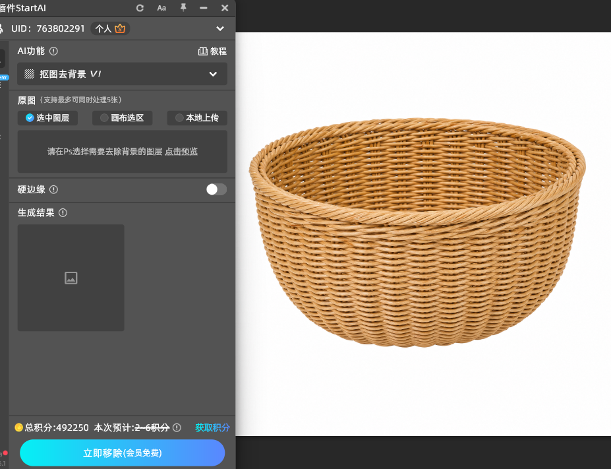Close the StartAI plugin panel
This screenshot has height=469, width=611.
pyautogui.click(x=225, y=8)
